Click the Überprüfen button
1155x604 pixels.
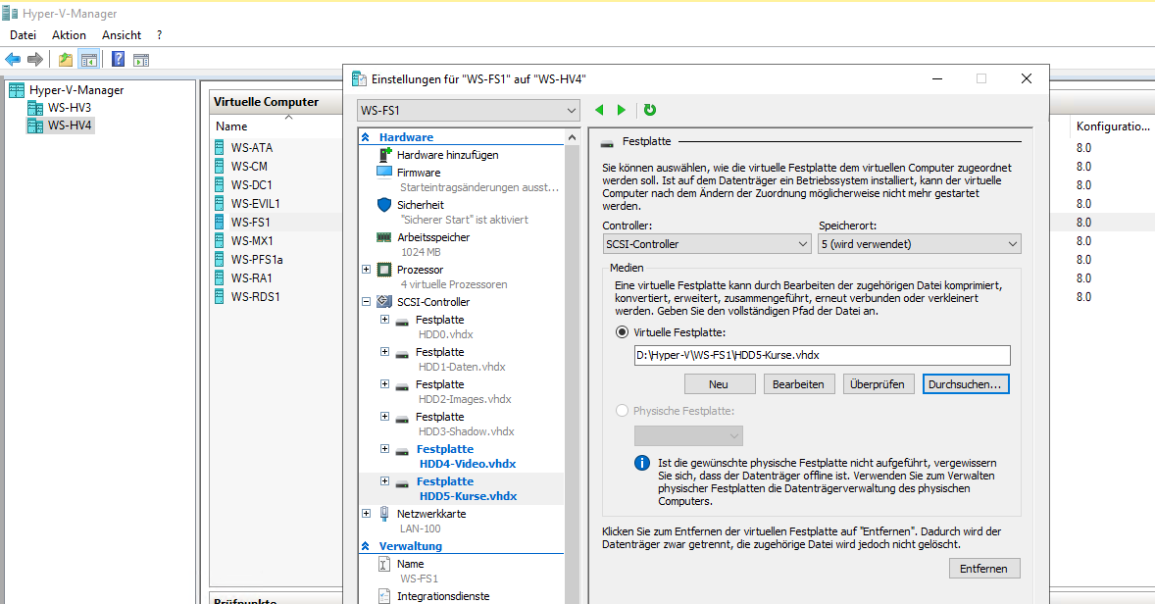[x=879, y=384]
